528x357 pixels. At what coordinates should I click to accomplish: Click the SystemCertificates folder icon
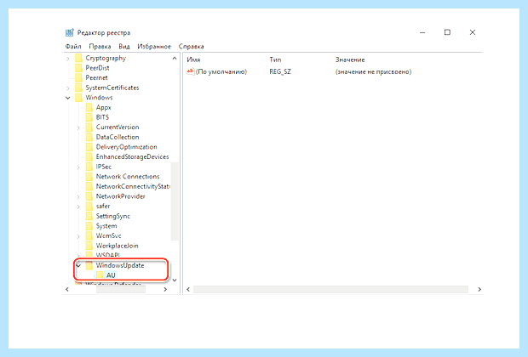tap(79, 88)
